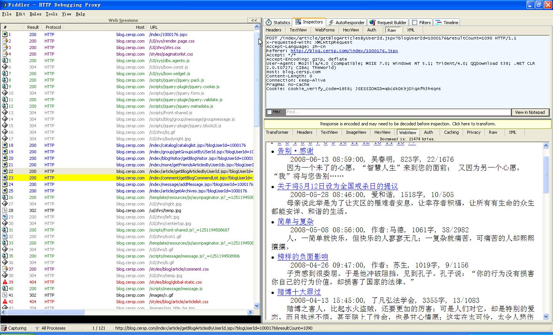Click the WebView scroll up arrow
Image resolution: width=553 pixels, height=335 pixels.
tap(546, 145)
